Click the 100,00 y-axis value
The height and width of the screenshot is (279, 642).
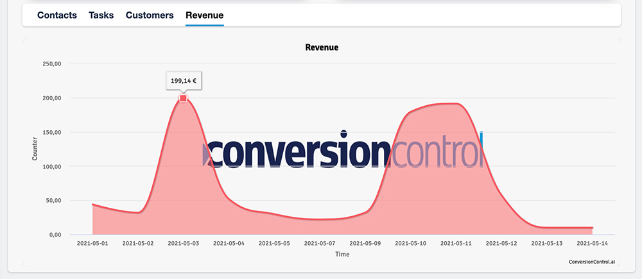tap(51, 166)
